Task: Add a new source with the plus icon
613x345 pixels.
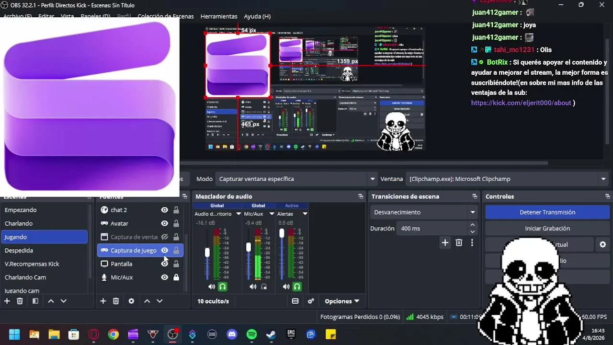Action: [103, 301]
